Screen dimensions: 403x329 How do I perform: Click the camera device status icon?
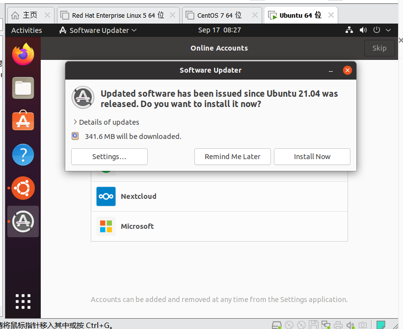click(363, 325)
